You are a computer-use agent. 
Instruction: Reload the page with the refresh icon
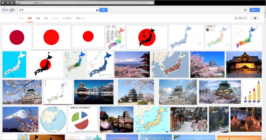(x=152, y=3)
